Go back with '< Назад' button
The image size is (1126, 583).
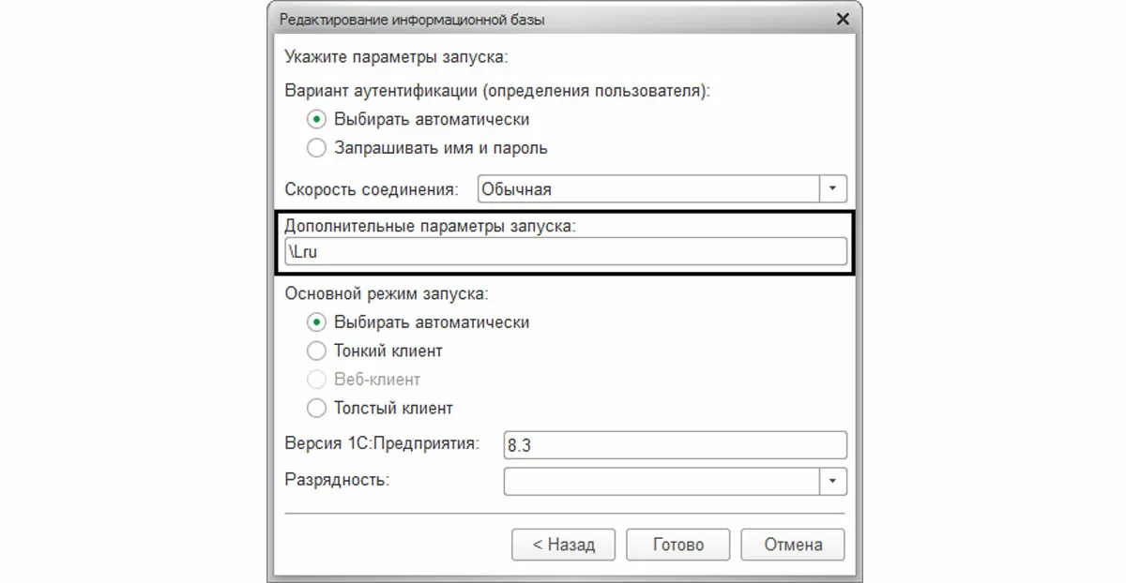pos(563,545)
